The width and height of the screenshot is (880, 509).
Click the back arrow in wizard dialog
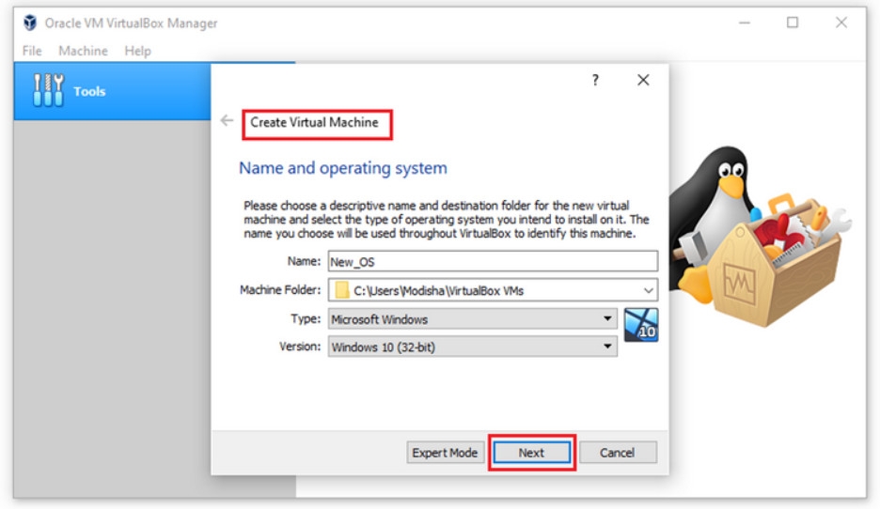(227, 120)
